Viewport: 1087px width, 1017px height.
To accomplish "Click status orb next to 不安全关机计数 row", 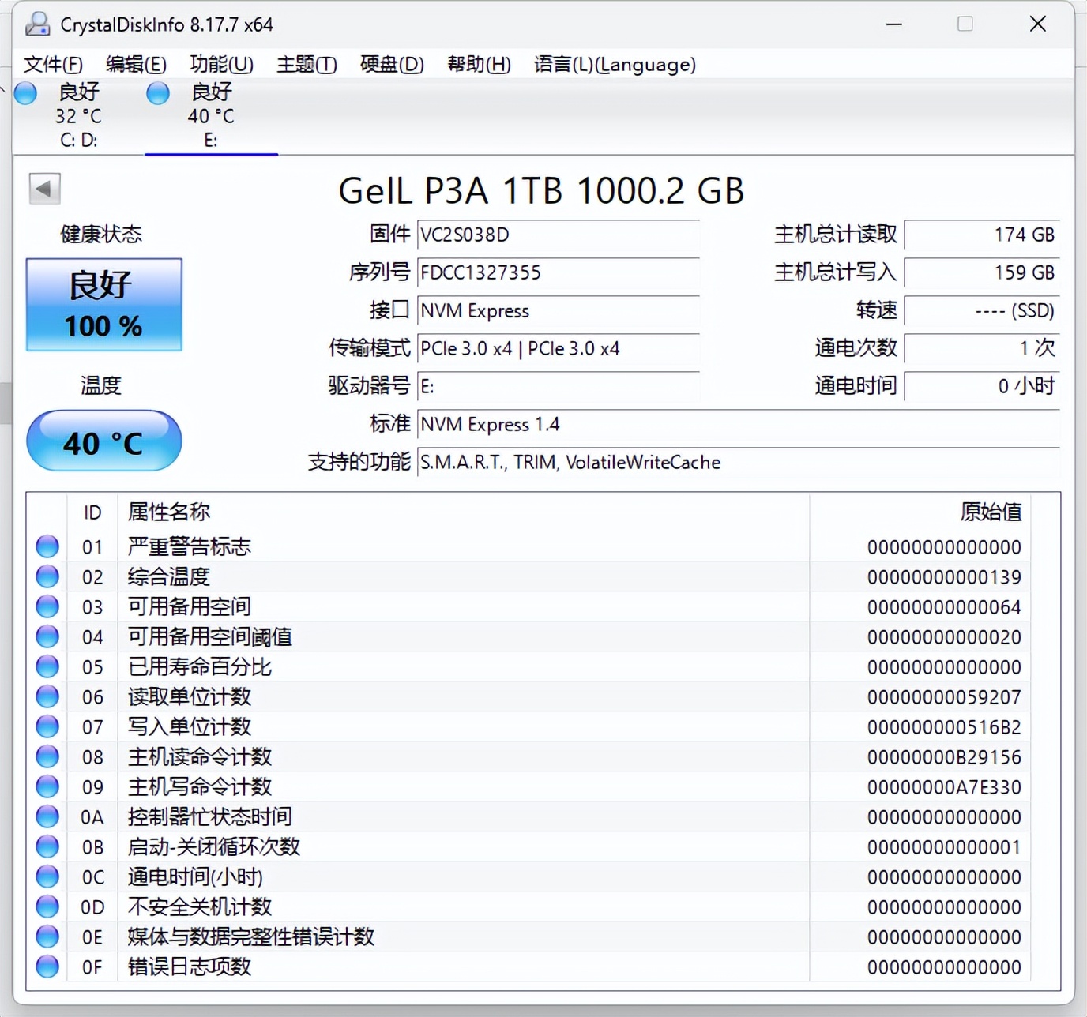I will 47,906.
